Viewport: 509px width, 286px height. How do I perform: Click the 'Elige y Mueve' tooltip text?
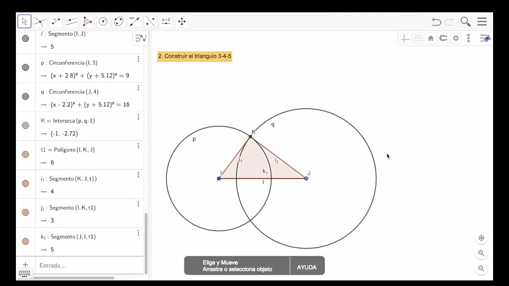point(220,263)
